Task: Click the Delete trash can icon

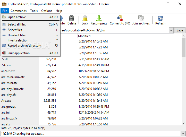Action: point(72,18)
